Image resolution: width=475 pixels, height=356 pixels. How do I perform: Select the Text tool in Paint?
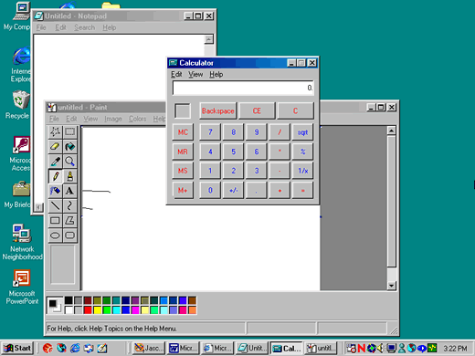click(69, 191)
